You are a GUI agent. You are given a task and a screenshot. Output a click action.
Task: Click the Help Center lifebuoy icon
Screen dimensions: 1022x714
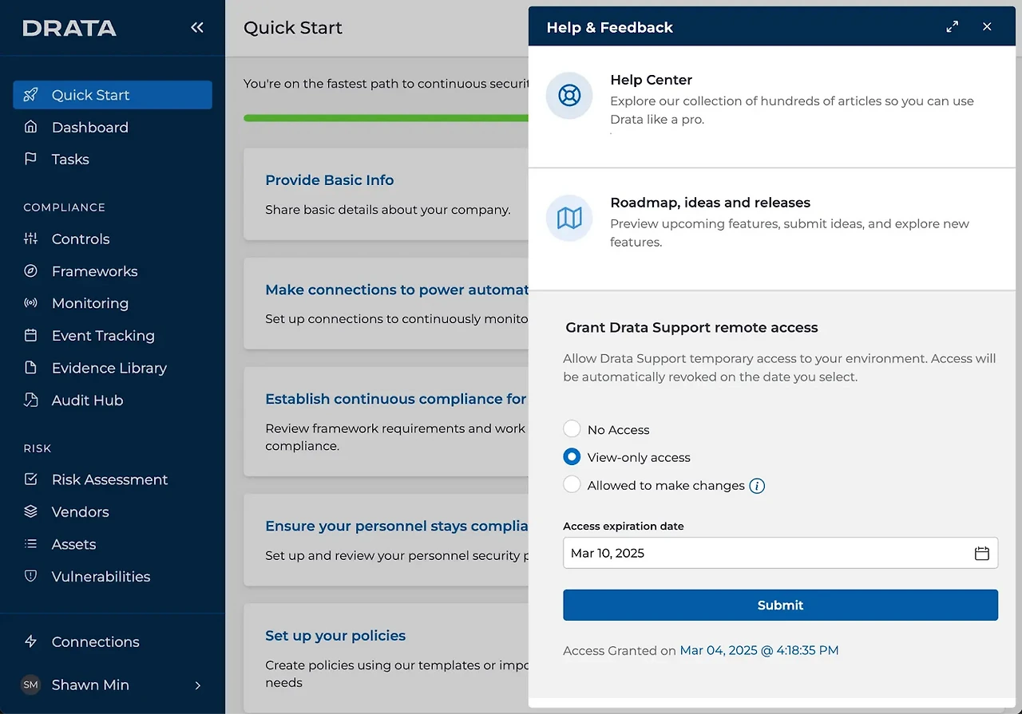tap(569, 96)
